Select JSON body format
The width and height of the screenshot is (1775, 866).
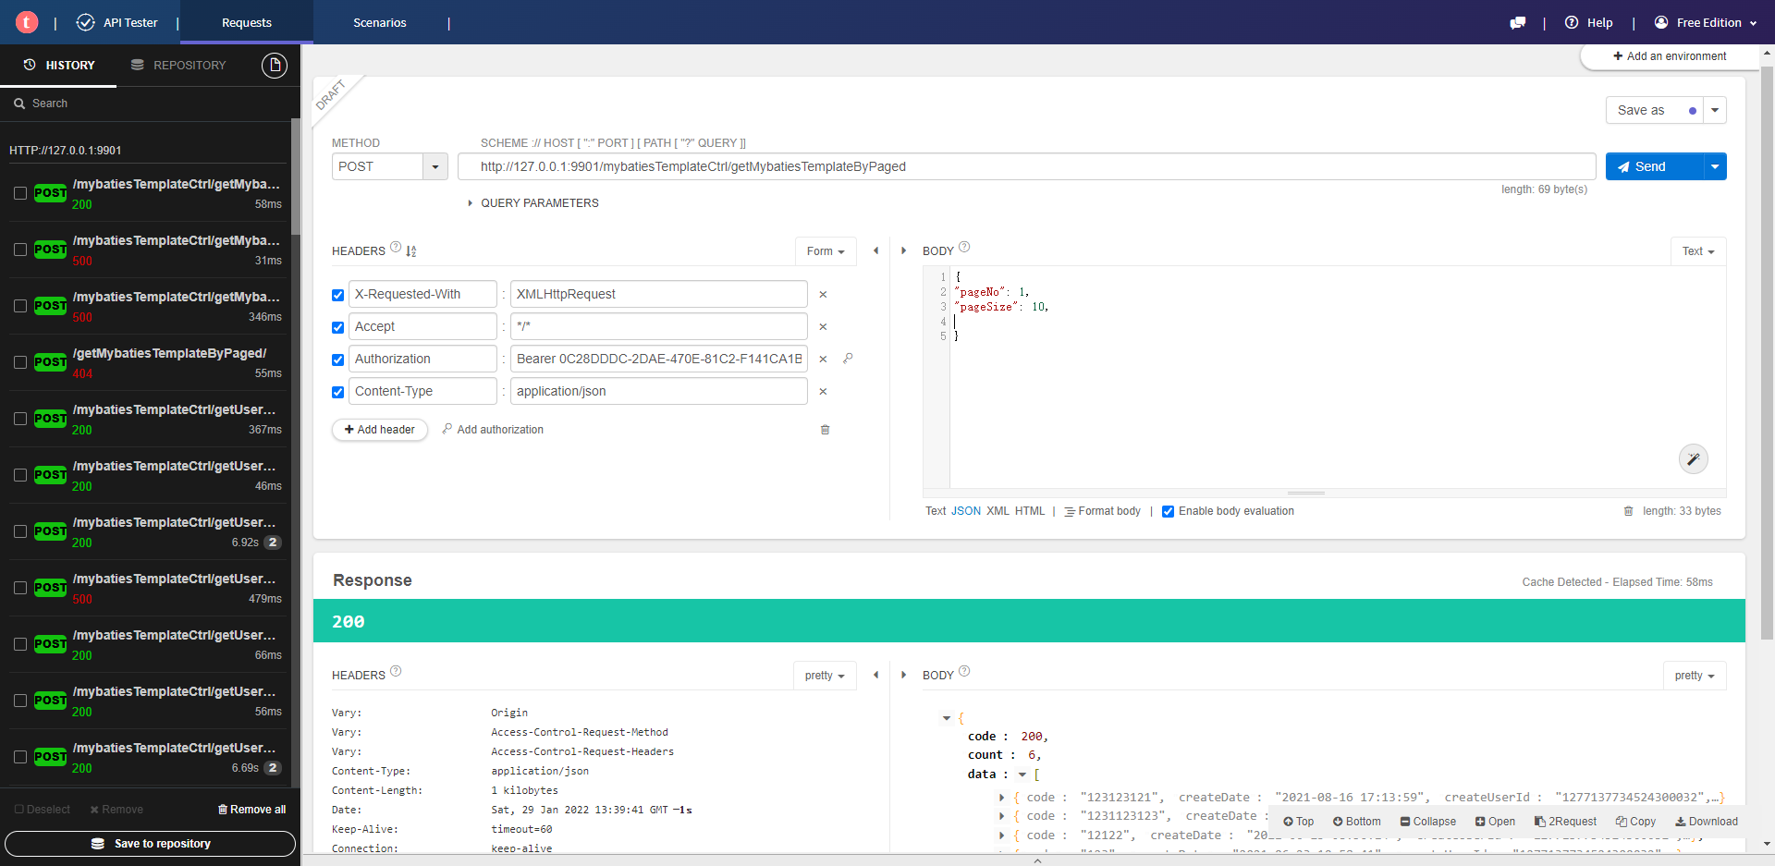[966, 511]
